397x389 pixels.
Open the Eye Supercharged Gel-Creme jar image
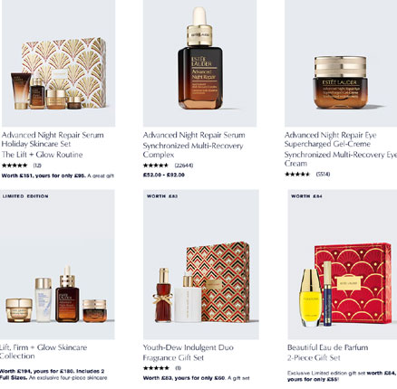click(x=341, y=62)
